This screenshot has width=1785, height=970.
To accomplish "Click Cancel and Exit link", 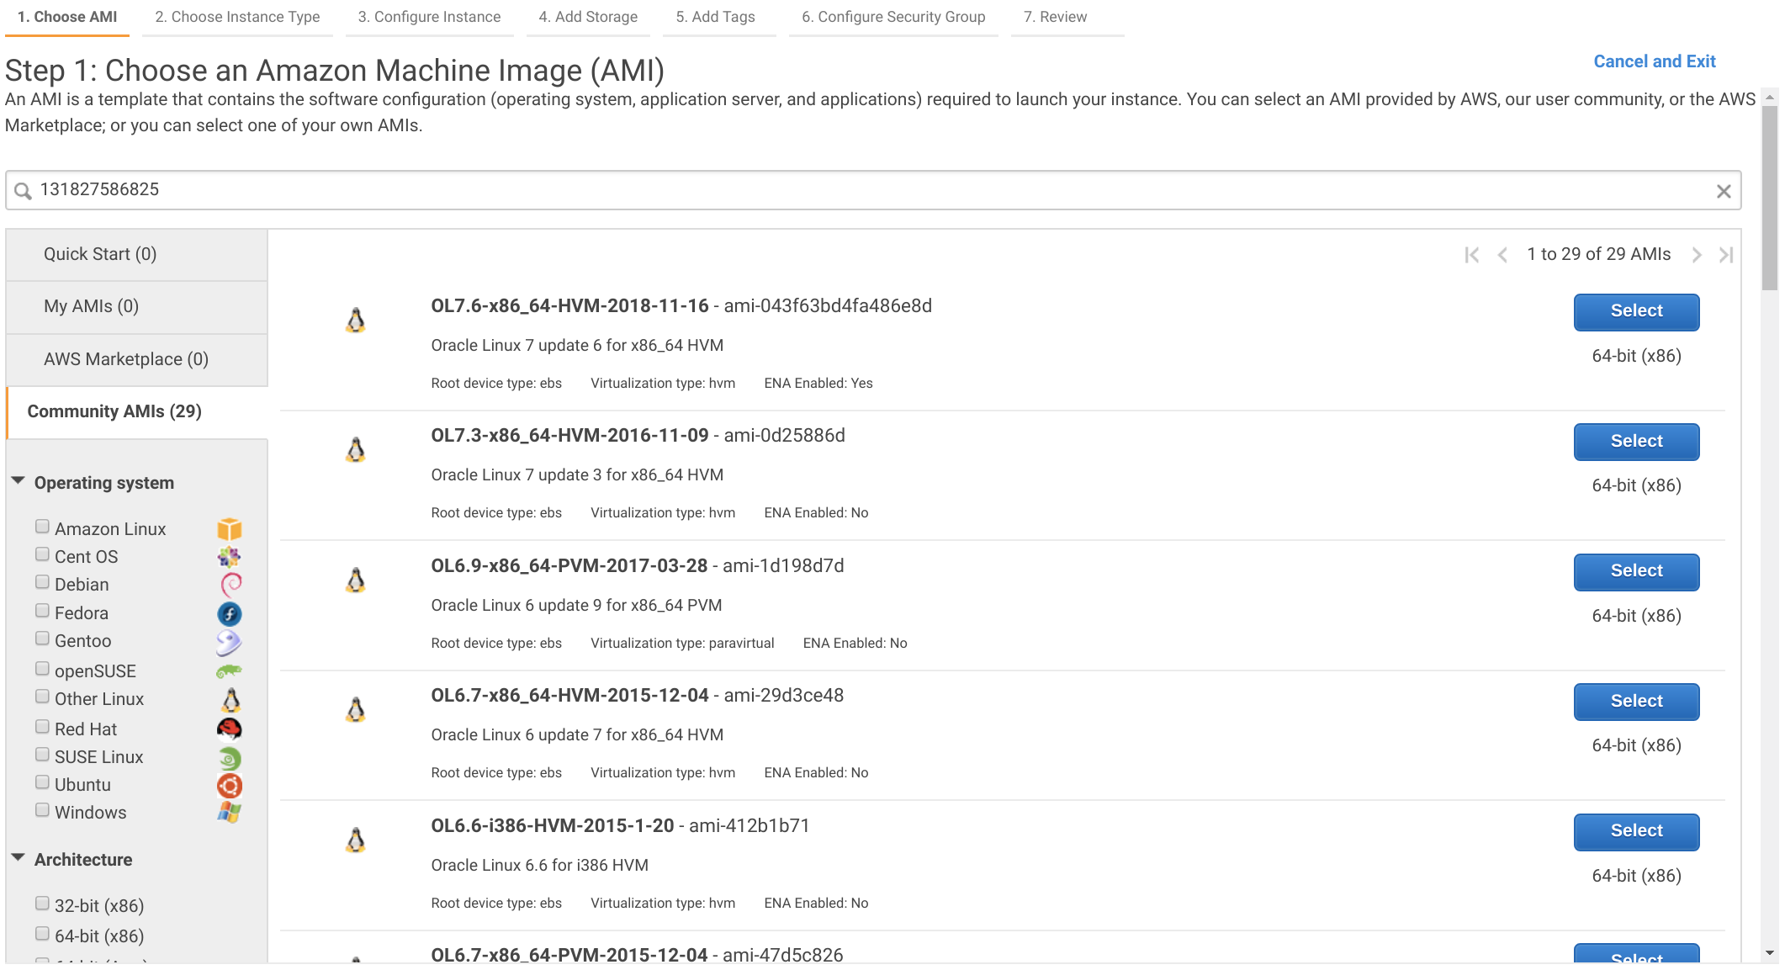I will pyautogui.click(x=1655, y=61).
